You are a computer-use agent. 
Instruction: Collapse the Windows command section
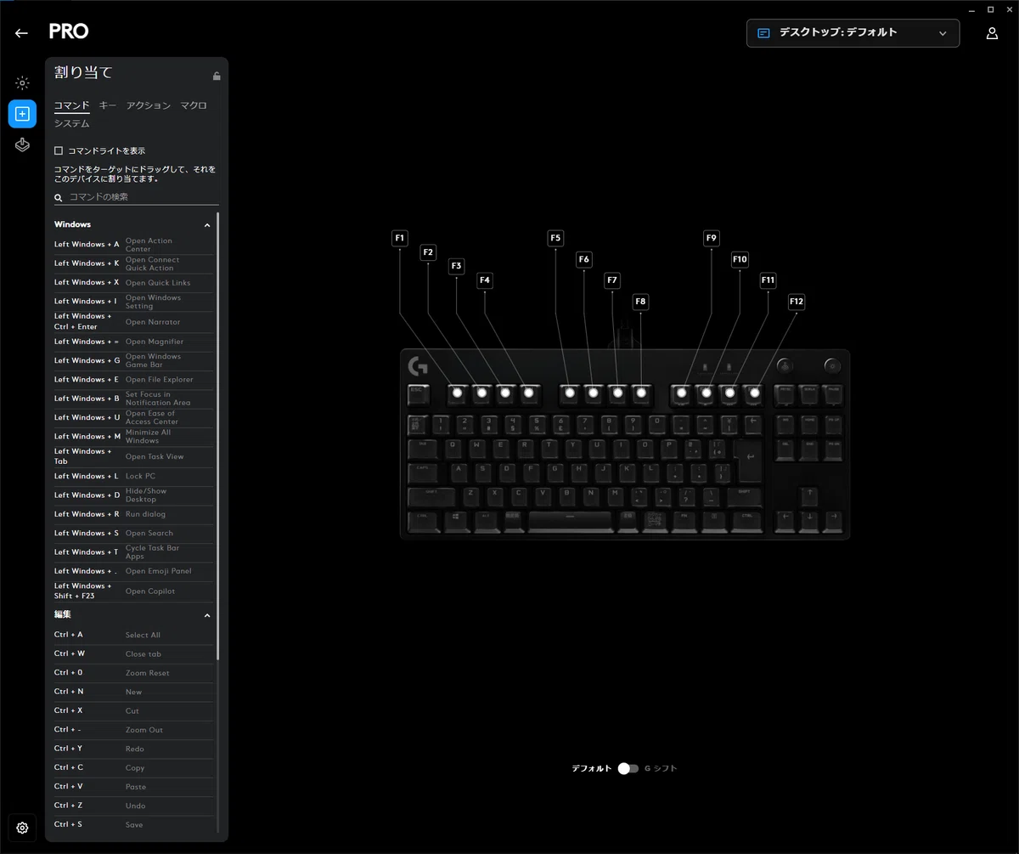coord(207,225)
